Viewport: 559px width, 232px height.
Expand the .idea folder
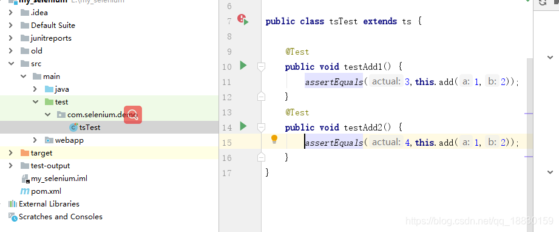click(11, 13)
